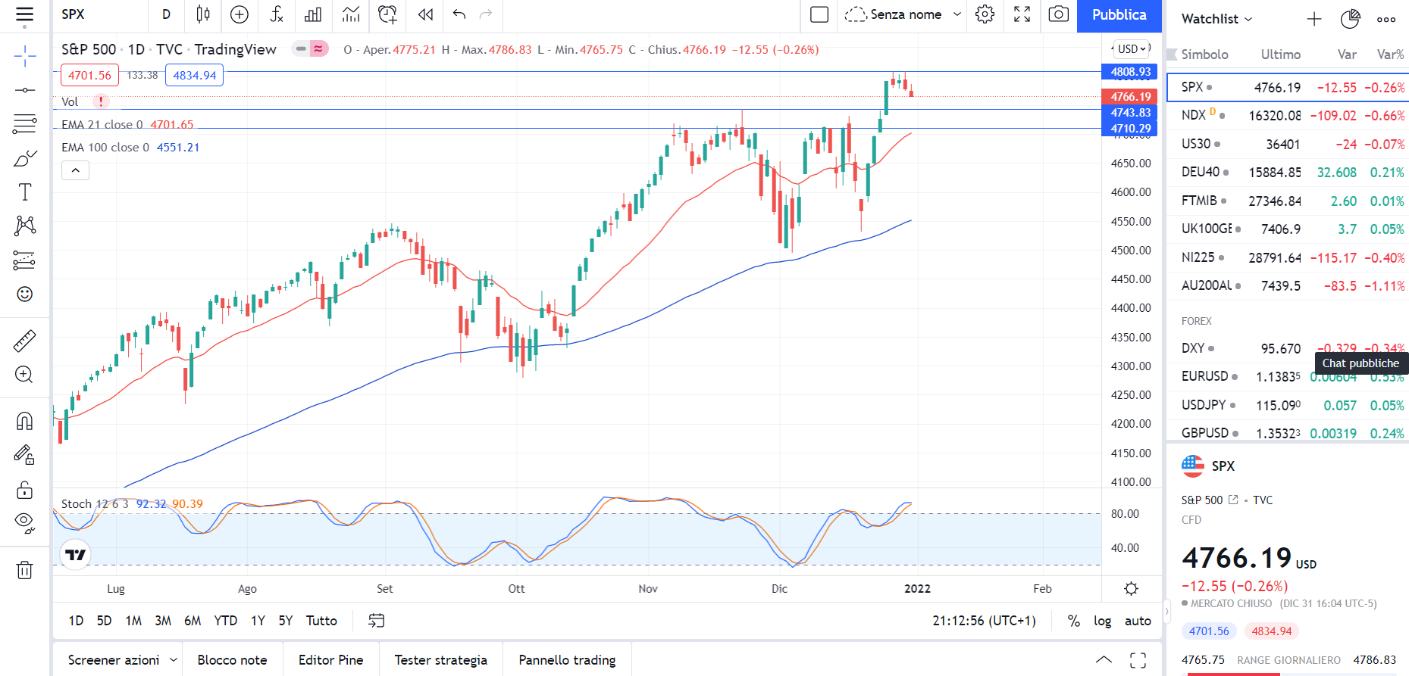Show Tutto full date range

click(x=321, y=621)
